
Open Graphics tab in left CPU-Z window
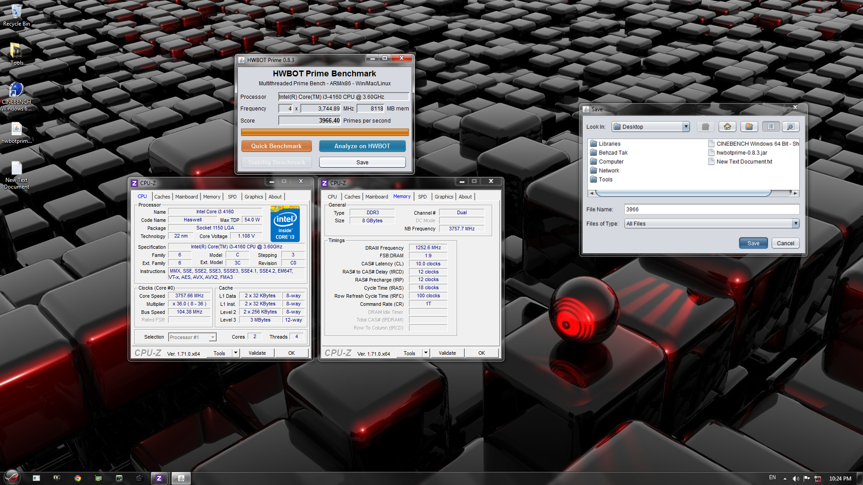(254, 197)
